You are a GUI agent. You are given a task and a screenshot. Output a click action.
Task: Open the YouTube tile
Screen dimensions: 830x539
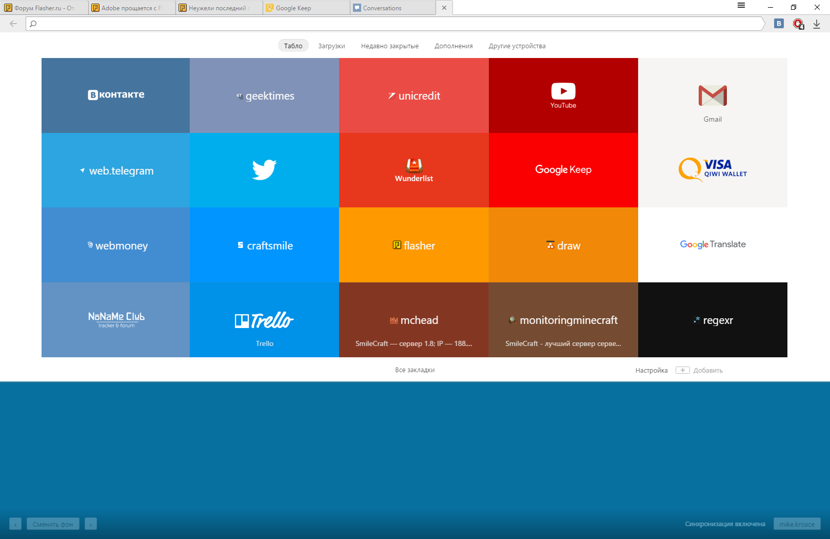coord(563,95)
